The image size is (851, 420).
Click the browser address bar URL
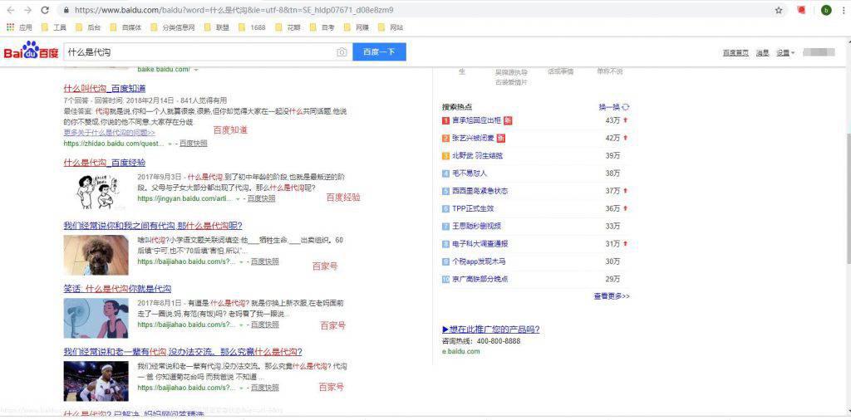(x=234, y=10)
